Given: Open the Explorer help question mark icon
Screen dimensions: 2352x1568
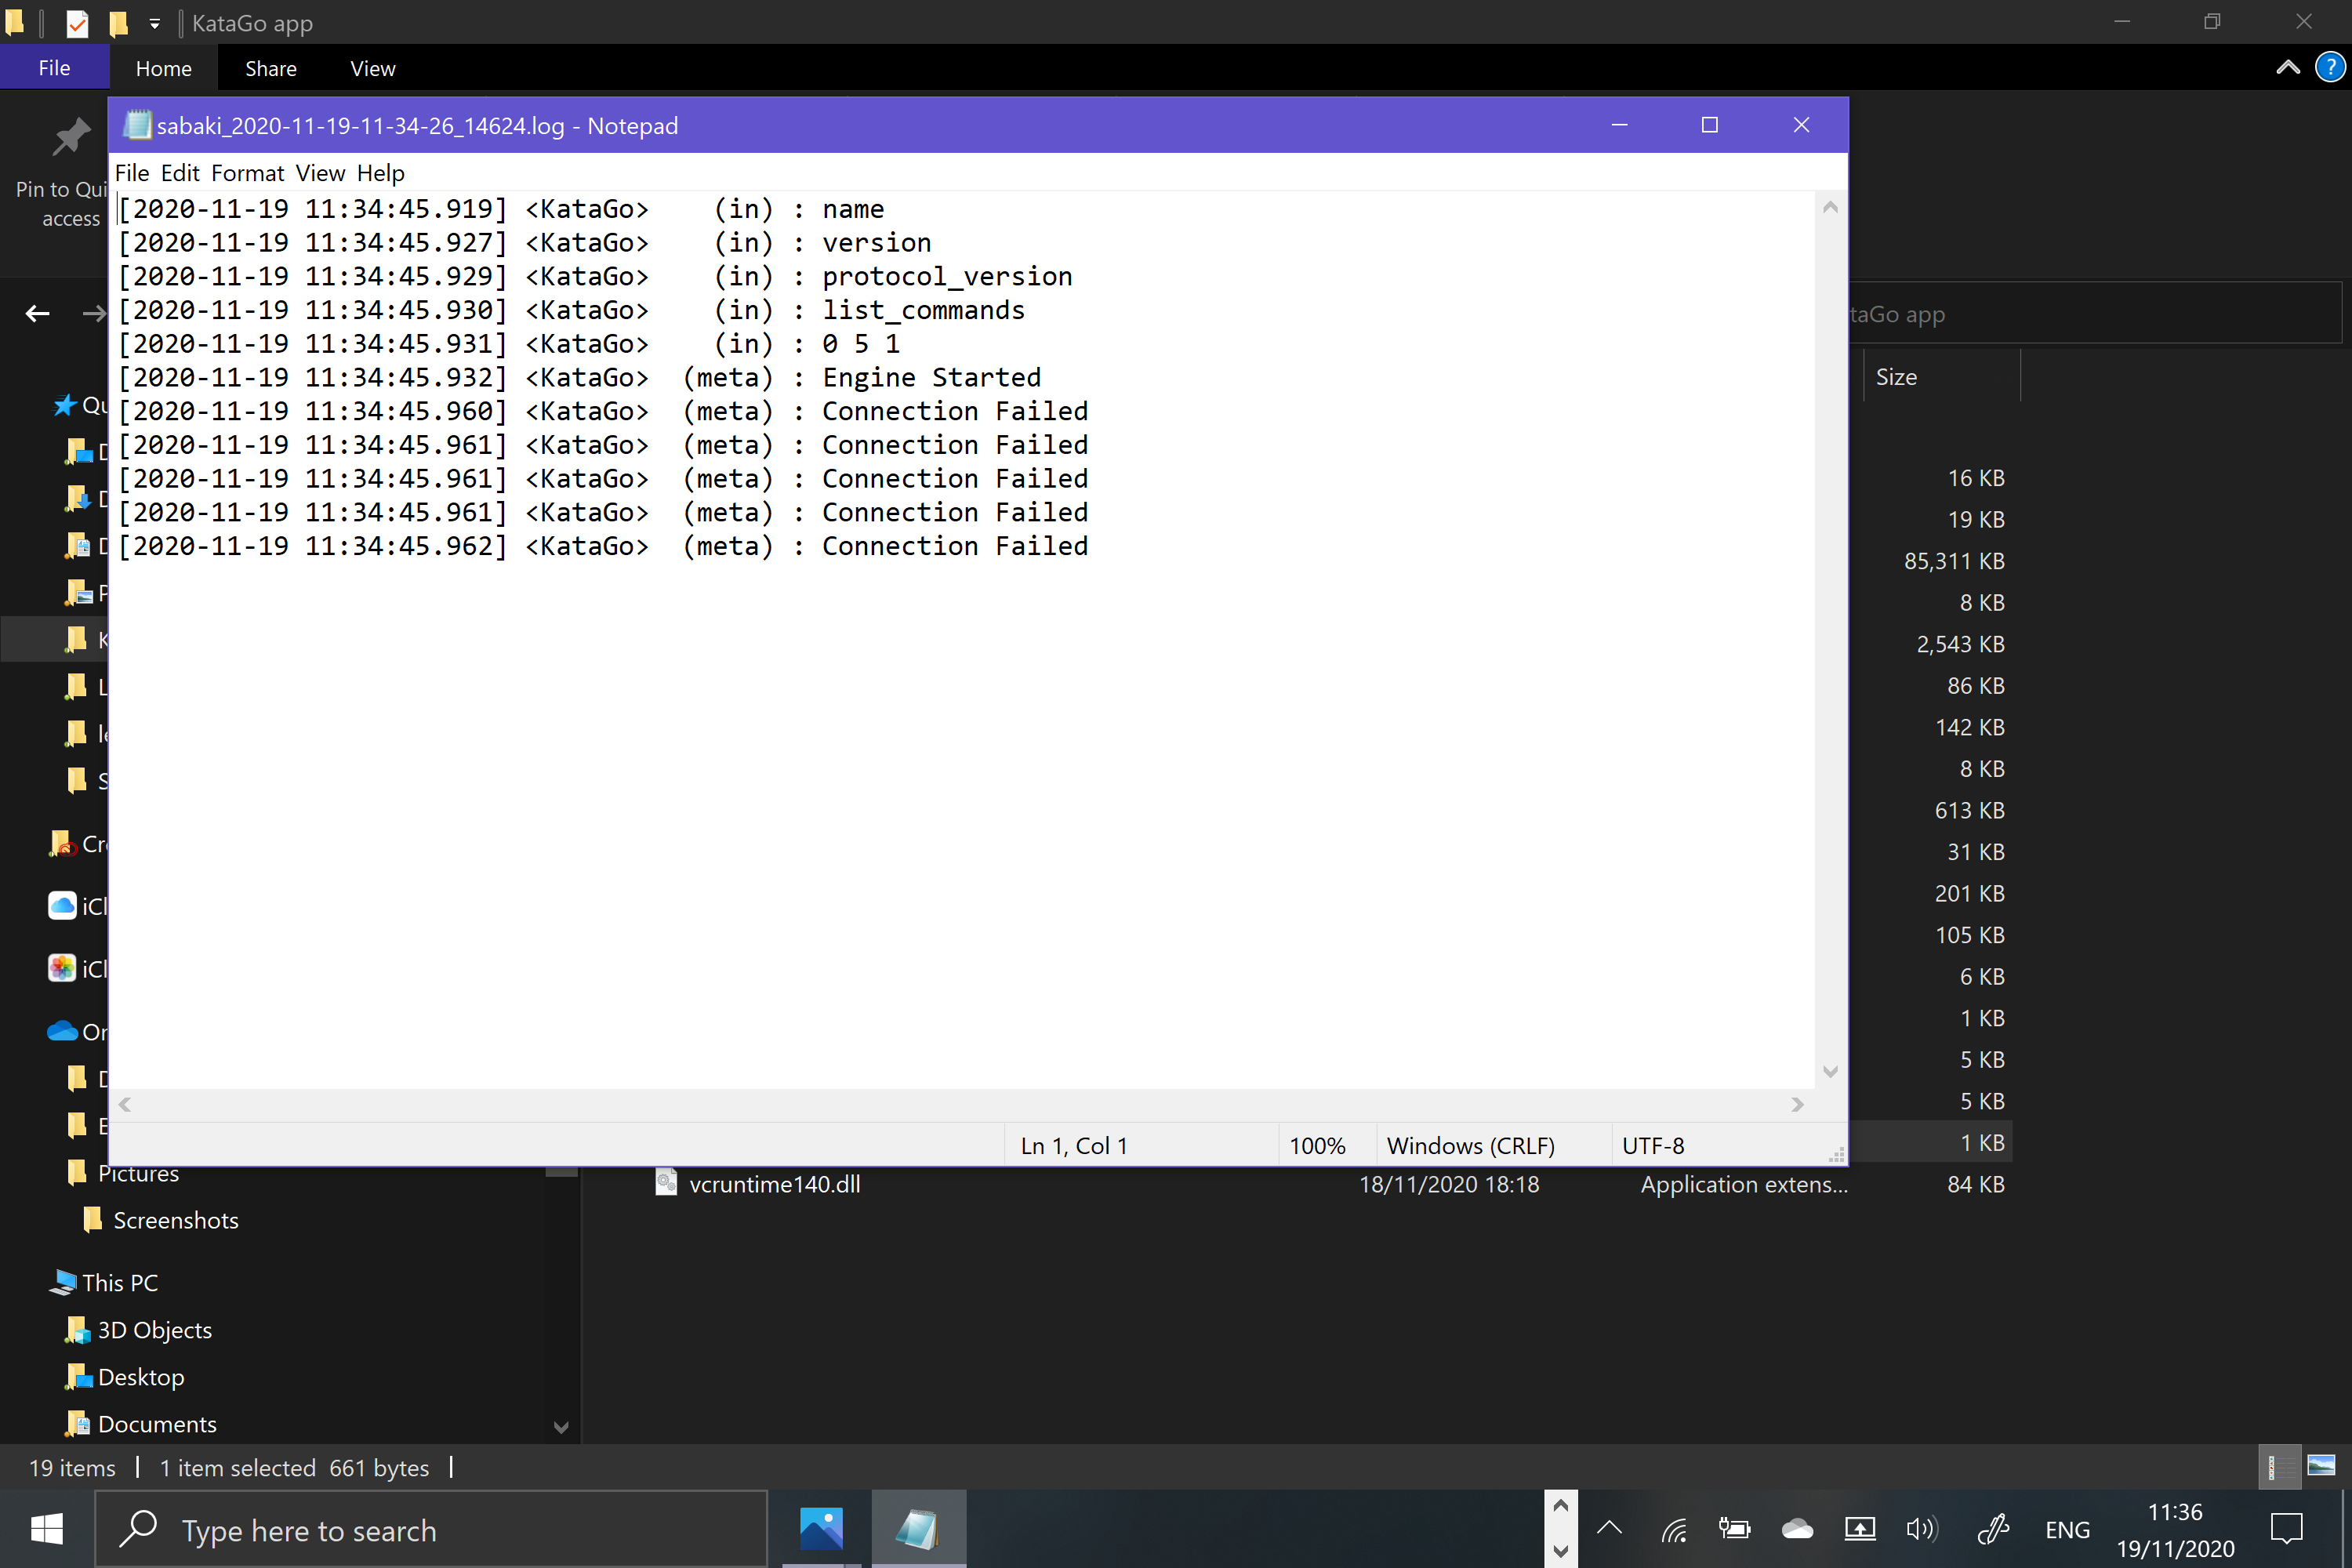Looking at the screenshot, I should point(2329,68).
